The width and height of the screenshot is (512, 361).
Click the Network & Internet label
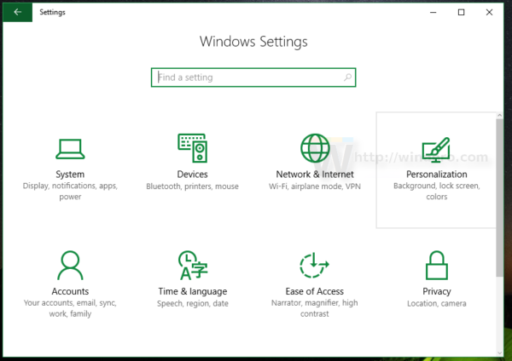pos(315,175)
